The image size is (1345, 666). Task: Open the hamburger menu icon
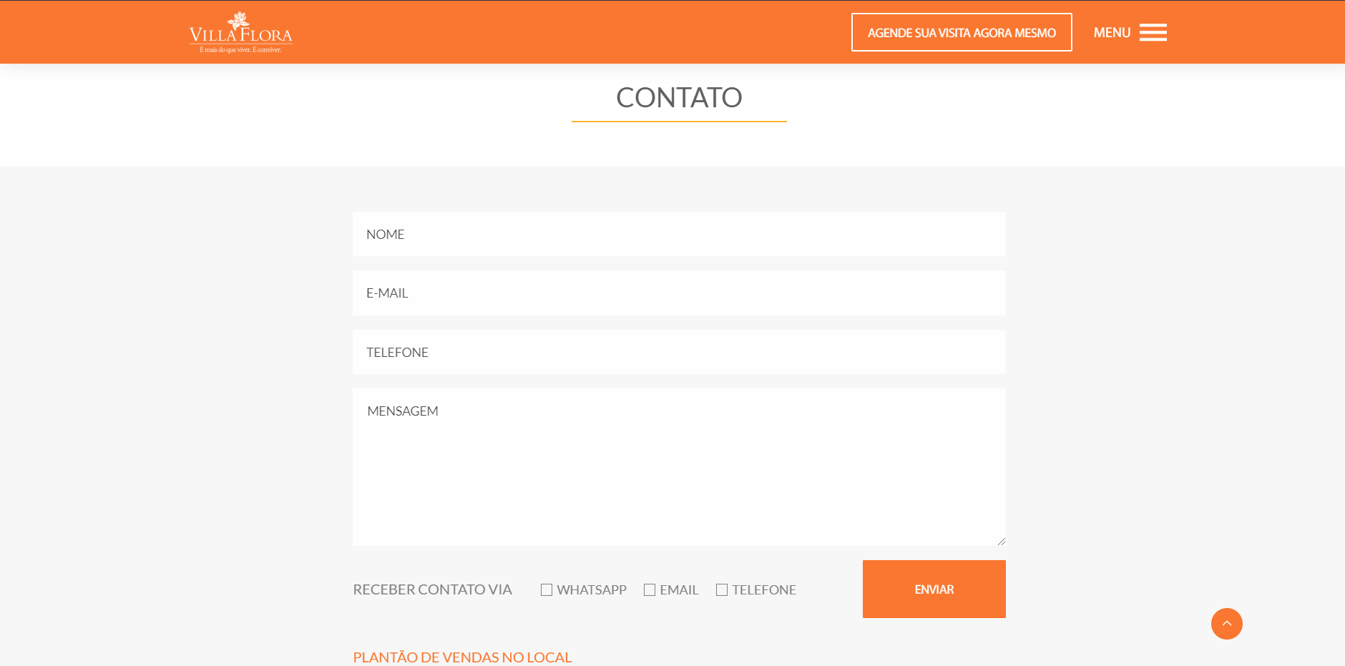point(1153,33)
